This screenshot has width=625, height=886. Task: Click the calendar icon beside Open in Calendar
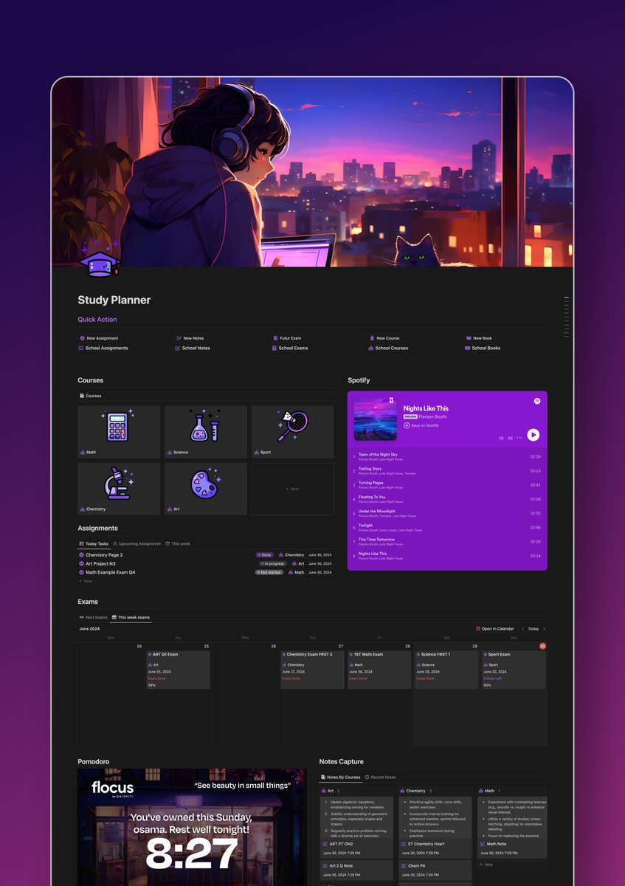pos(478,629)
